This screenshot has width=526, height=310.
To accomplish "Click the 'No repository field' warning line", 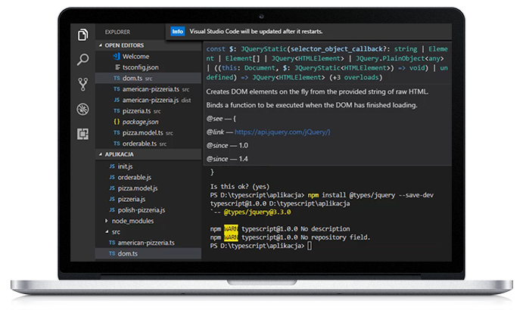I will (290, 237).
